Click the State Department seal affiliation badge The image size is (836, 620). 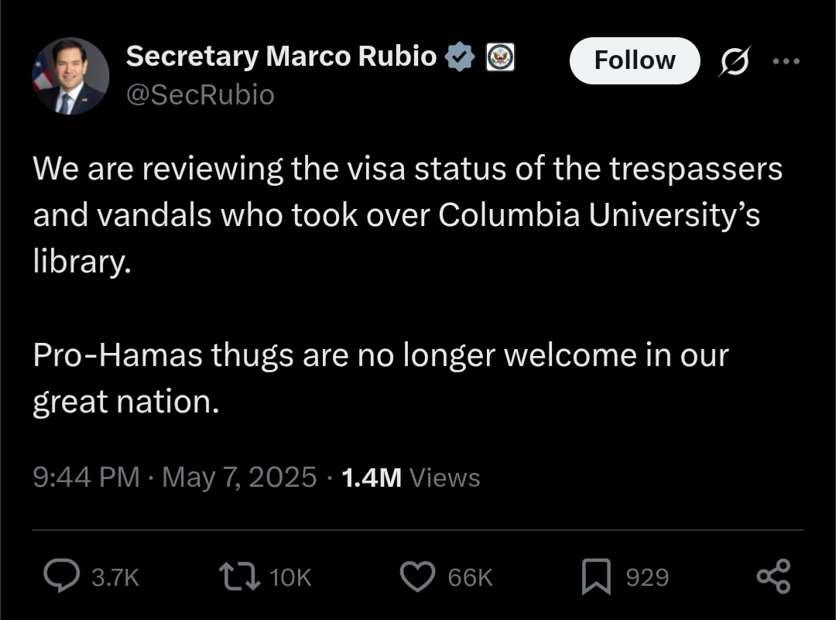tap(500, 57)
